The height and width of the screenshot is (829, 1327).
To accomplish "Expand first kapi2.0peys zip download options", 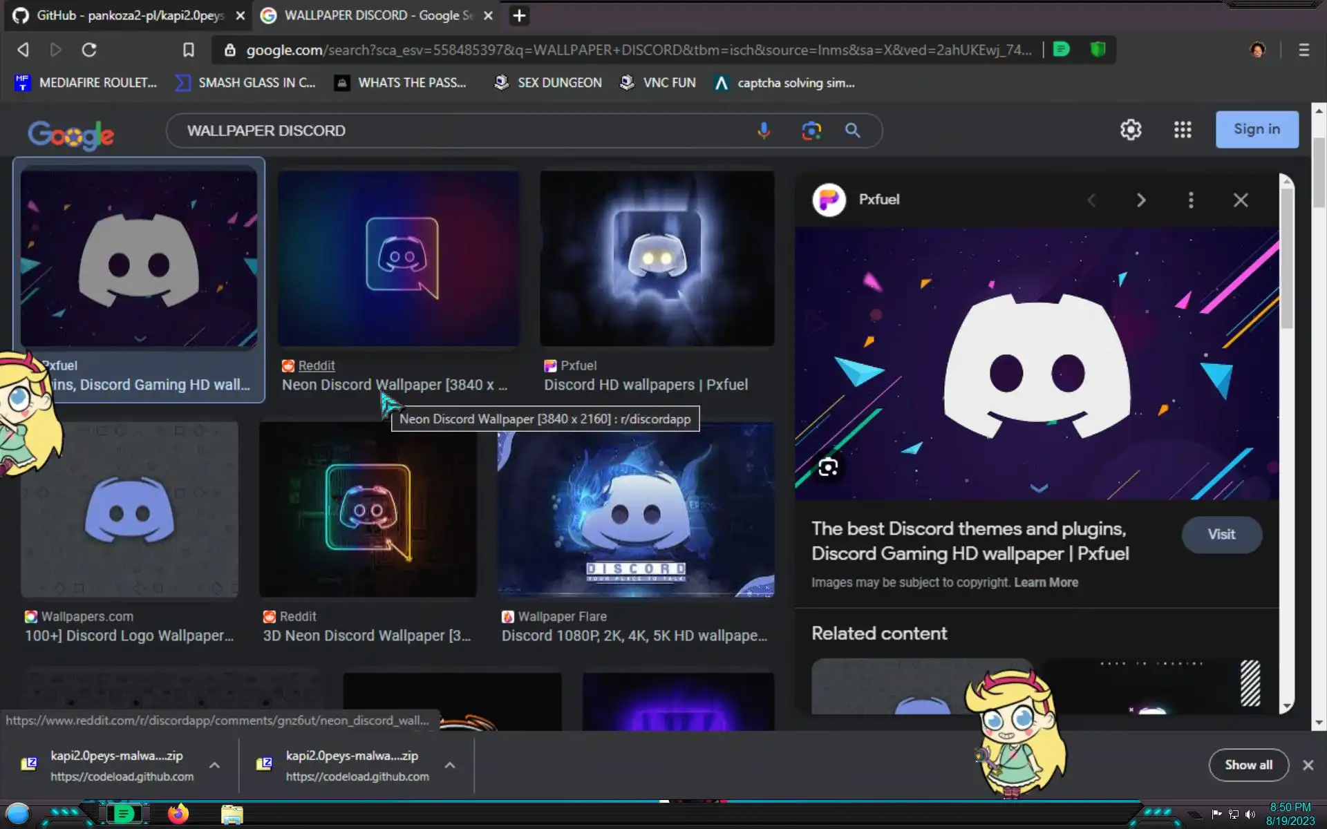I will [x=214, y=765].
